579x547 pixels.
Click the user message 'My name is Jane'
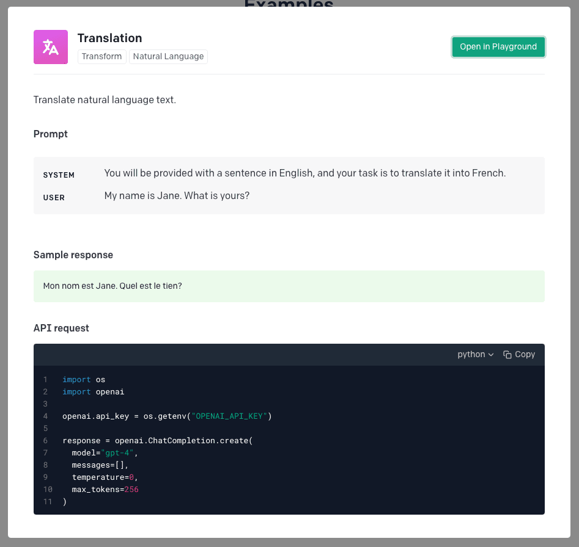click(x=177, y=196)
